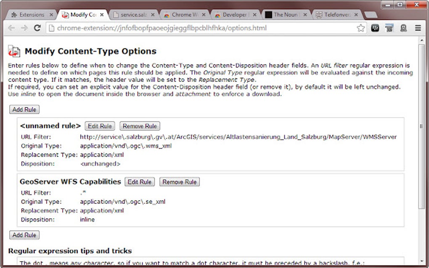Switch to the service.salzburg tab

(x=133, y=15)
